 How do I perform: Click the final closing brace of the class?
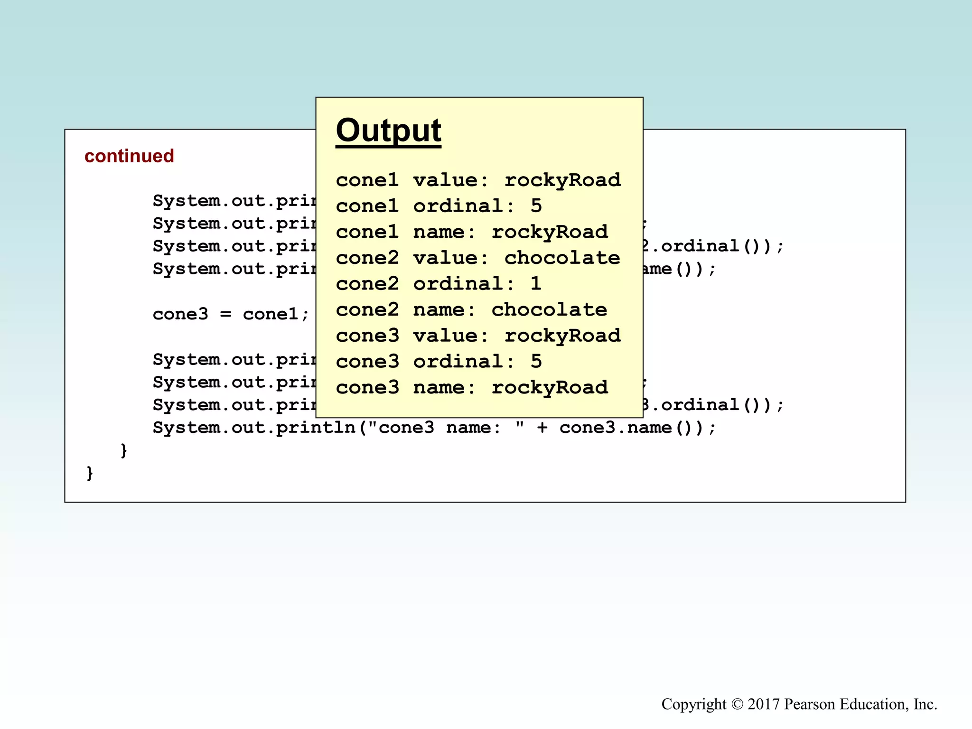pyautogui.click(x=90, y=473)
